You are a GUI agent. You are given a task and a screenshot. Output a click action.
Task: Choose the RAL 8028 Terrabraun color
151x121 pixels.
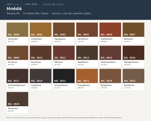(18, 103)
